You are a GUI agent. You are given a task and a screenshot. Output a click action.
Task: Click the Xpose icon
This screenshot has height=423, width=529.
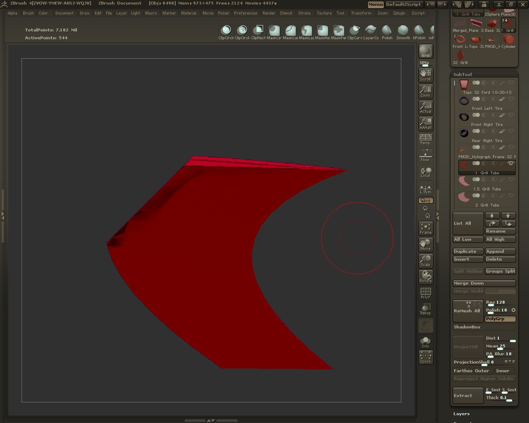click(425, 357)
